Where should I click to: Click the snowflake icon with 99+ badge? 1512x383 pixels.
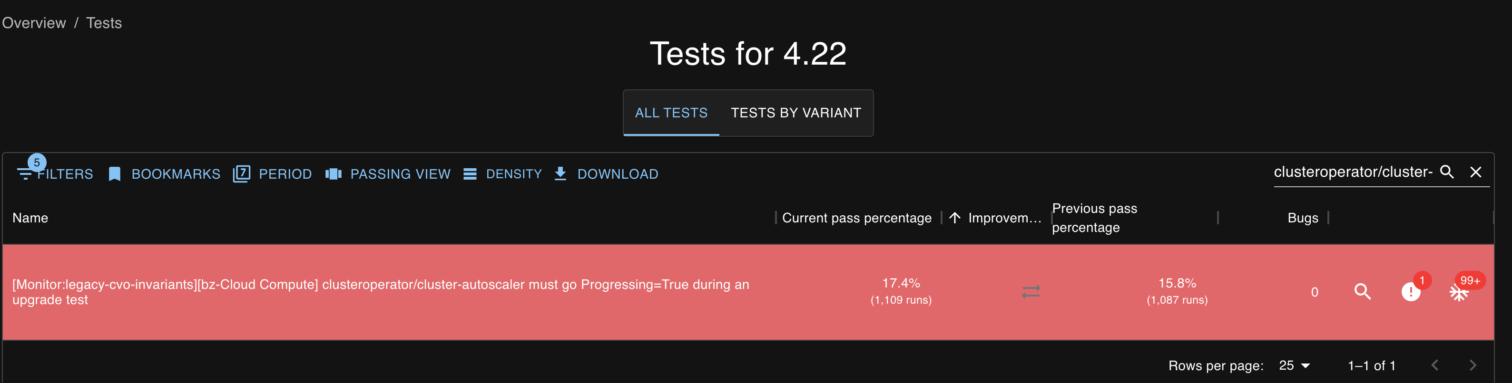click(x=1459, y=292)
